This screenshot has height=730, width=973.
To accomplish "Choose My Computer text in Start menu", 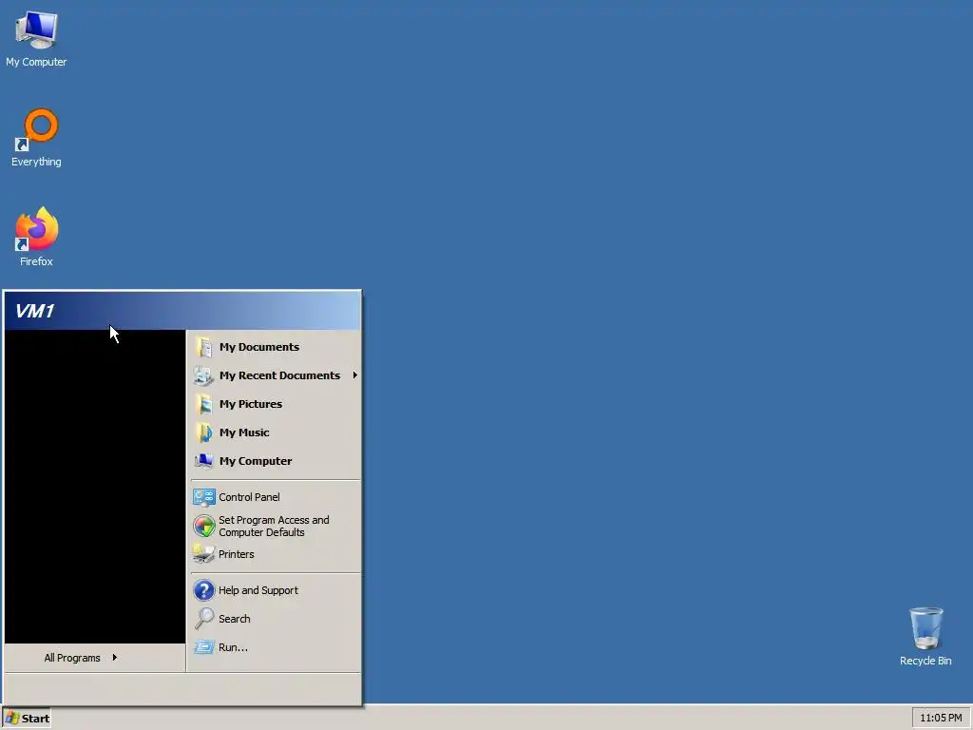I will click(255, 461).
